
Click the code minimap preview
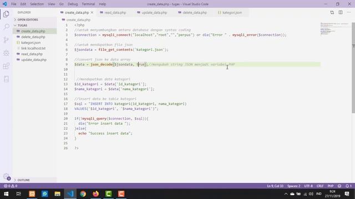[x=334, y=29]
